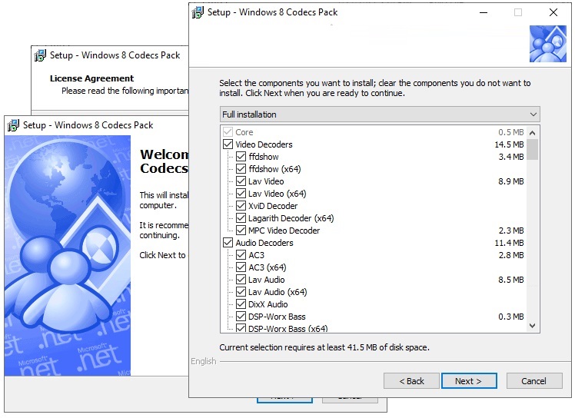
Task: Uncheck the Video Decoders checkbox
Action: pos(228,144)
